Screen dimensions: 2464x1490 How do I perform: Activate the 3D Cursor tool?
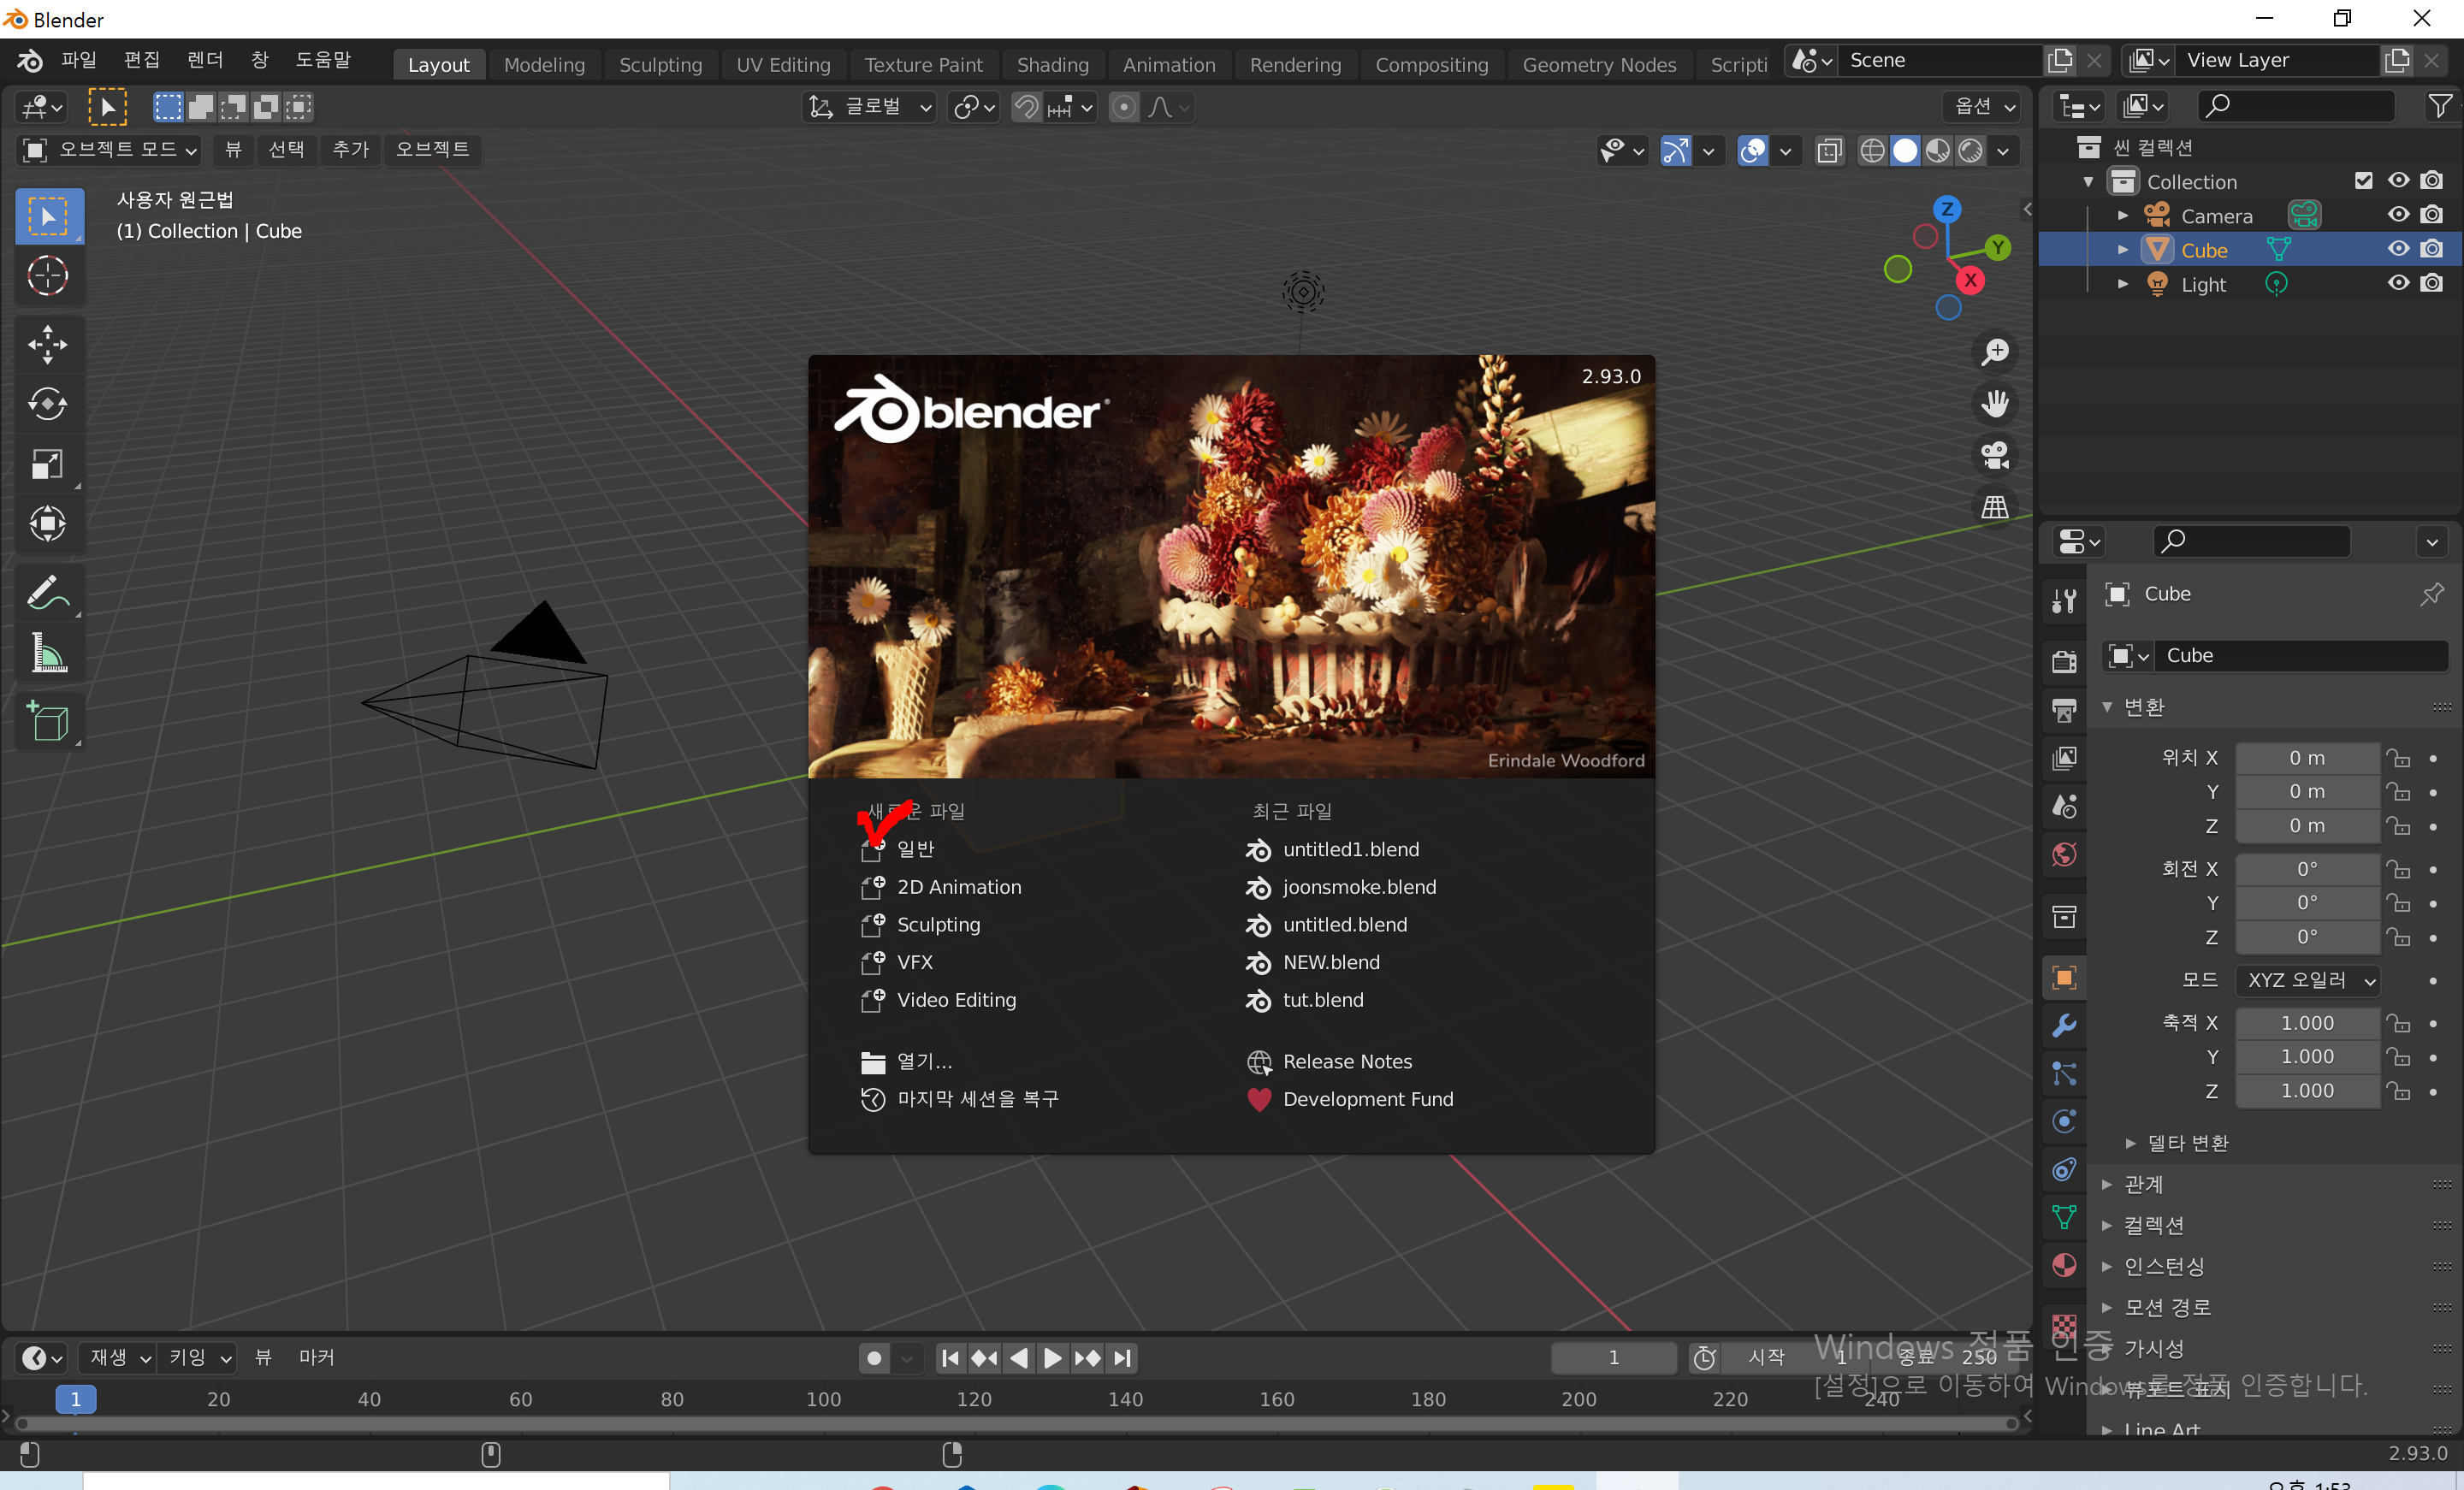pos(48,275)
